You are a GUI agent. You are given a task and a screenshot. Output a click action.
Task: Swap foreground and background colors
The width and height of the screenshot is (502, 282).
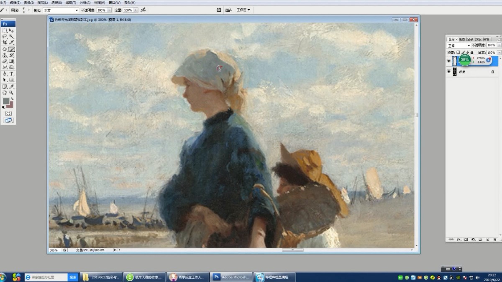13,99
